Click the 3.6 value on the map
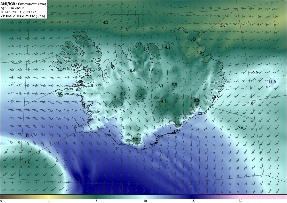Image resolution: width=287 pixels, height=203 pixels. point(199,53)
